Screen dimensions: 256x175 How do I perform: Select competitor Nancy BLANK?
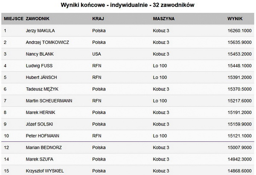[39, 54]
